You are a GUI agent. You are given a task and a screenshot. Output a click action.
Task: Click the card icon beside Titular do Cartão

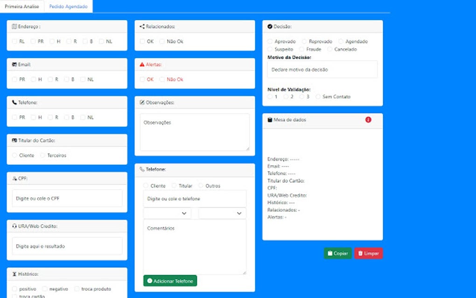coord(14,140)
